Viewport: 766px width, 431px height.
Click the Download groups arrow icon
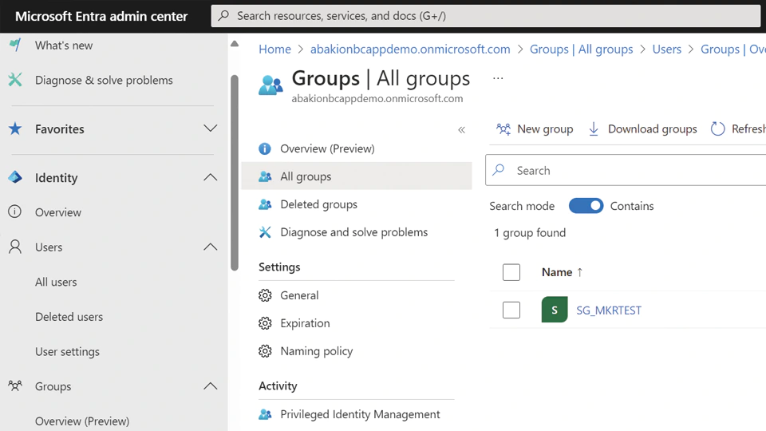tap(594, 129)
